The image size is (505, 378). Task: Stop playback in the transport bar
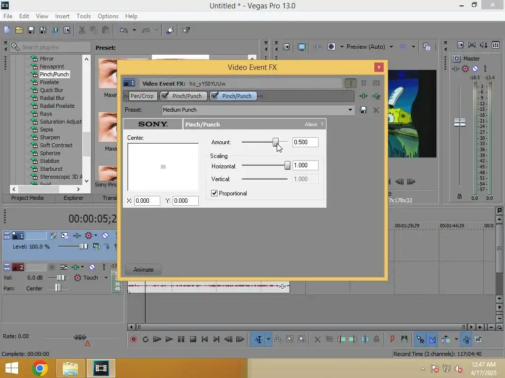coord(193,339)
